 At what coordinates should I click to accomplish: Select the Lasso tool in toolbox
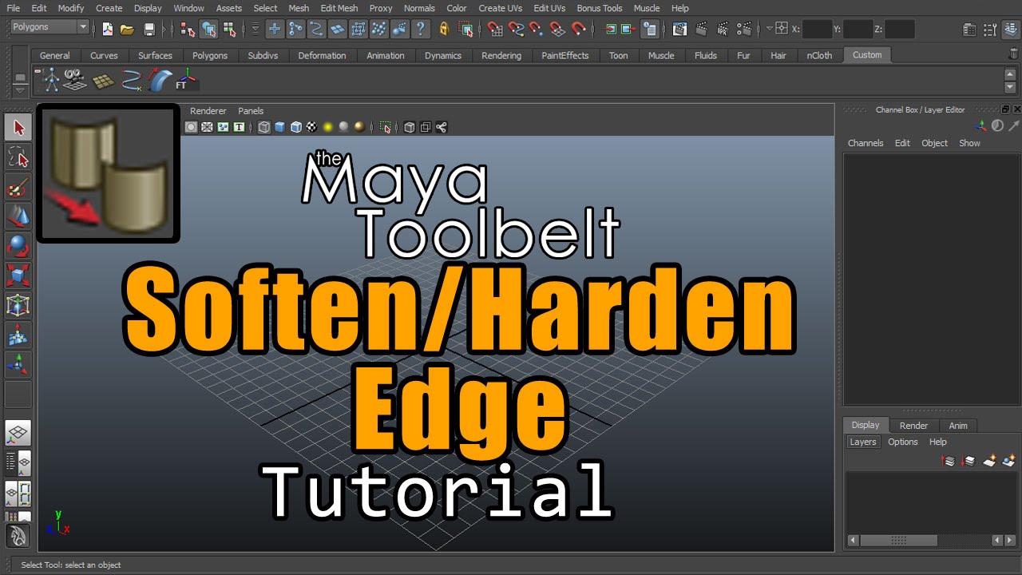coord(18,157)
